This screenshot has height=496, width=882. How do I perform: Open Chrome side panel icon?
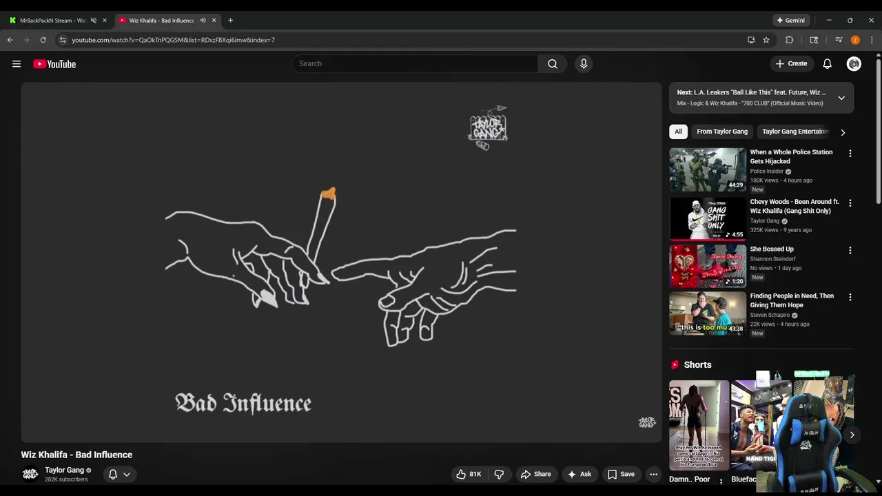814,40
